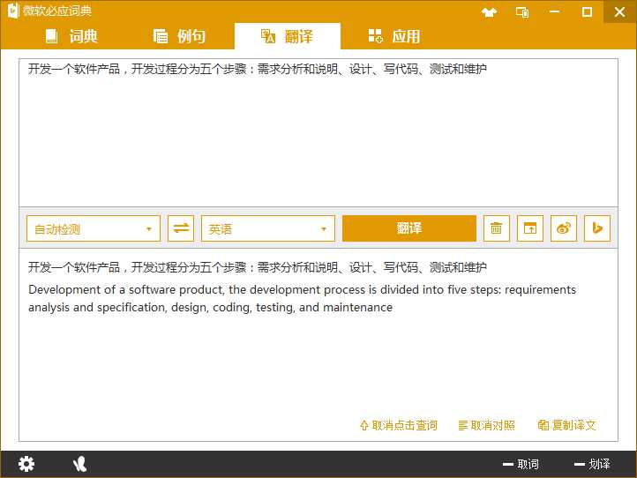Viewport: 637px width, 478px height.
Task: Click the bottom bar mouse/rocket icon
Action: pyautogui.click(x=79, y=464)
